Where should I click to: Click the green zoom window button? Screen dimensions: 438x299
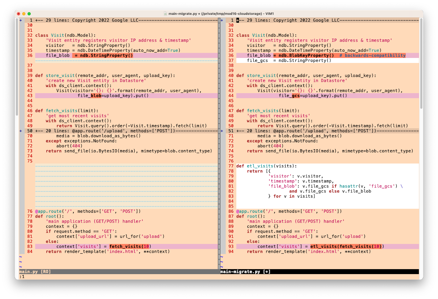pos(29,14)
